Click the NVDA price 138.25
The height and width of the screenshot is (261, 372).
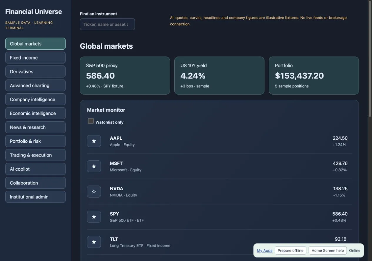tap(340, 188)
